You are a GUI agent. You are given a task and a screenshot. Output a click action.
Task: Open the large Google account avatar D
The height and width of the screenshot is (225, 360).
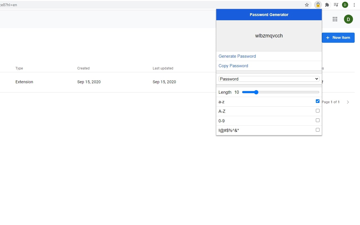pyautogui.click(x=348, y=19)
